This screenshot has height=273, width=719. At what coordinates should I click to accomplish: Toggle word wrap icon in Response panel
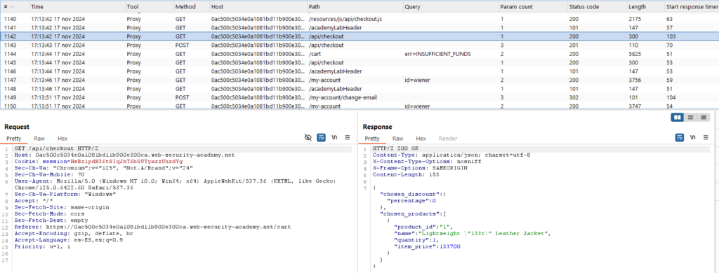tap(680, 138)
